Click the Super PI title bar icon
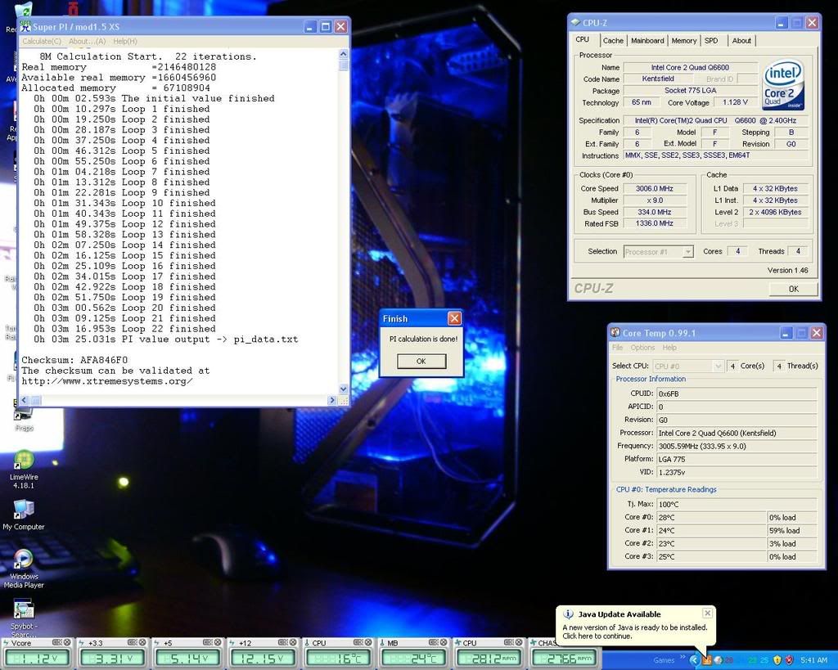Image resolution: width=838 pixels, height=670 pixels. pos(25,26)
